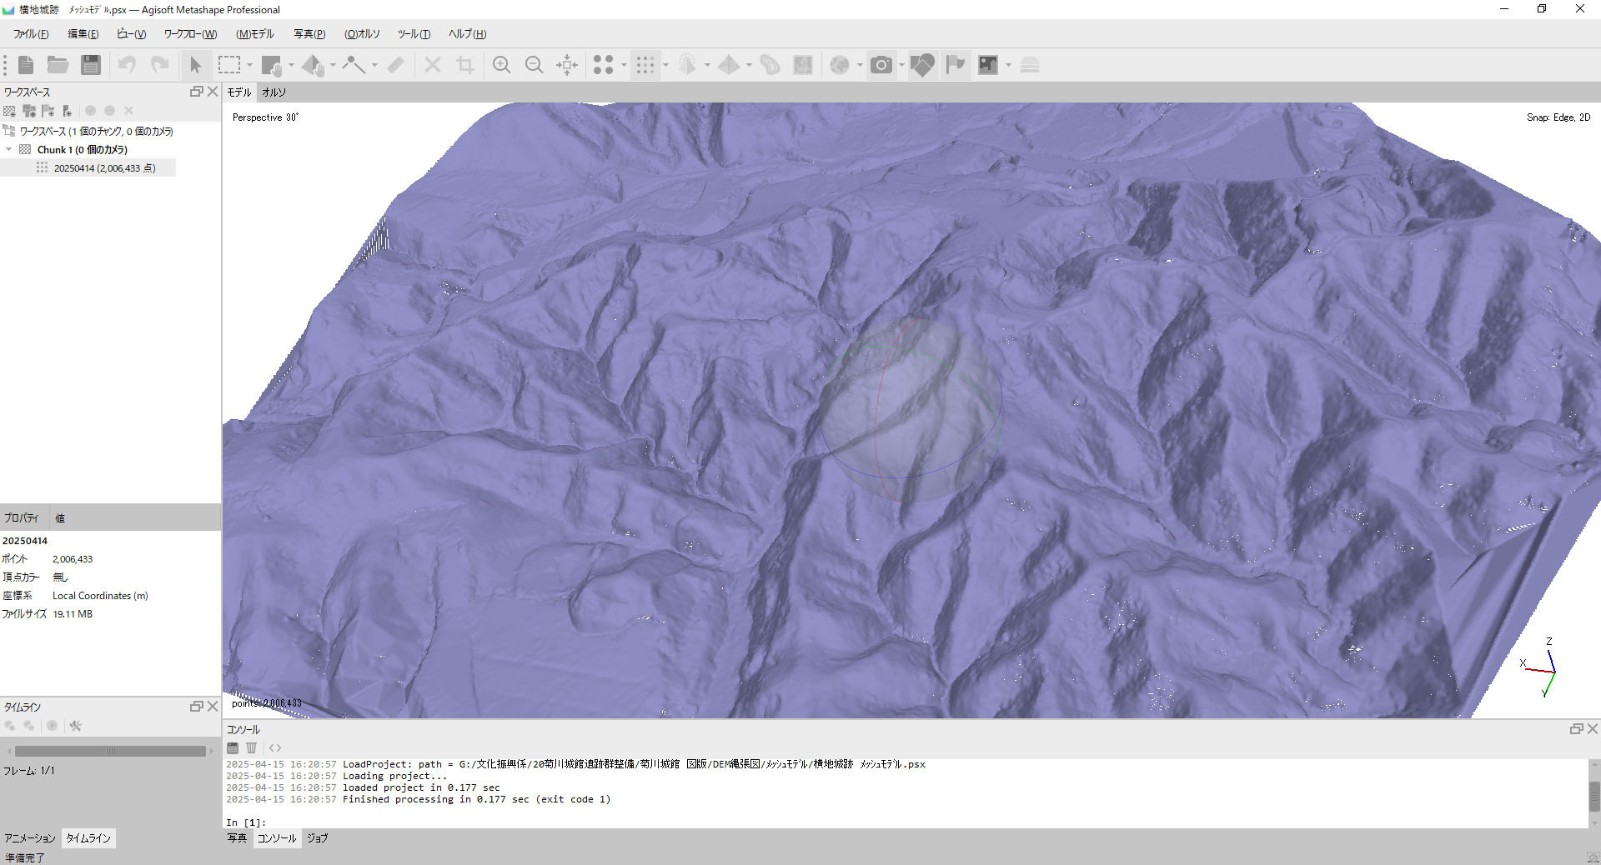Switch to the オルソ view tab

tap(274, 92)
